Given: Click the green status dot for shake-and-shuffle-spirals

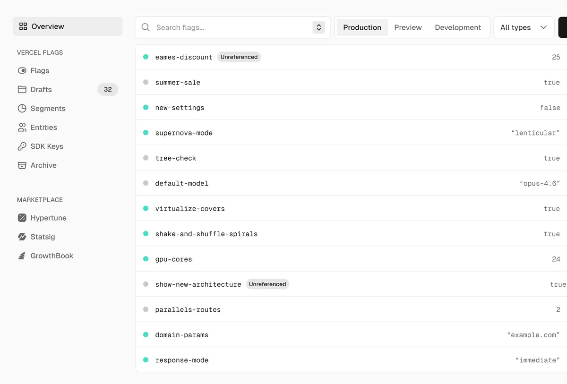Looking at the screenshot, I should (146, 234).
